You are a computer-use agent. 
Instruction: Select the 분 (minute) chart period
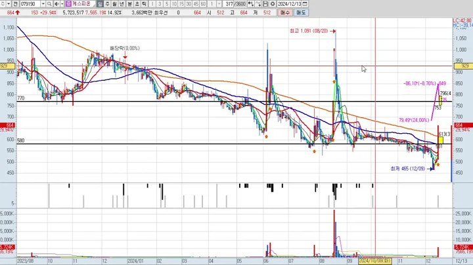pyautogui.click(x=129, y=4)
